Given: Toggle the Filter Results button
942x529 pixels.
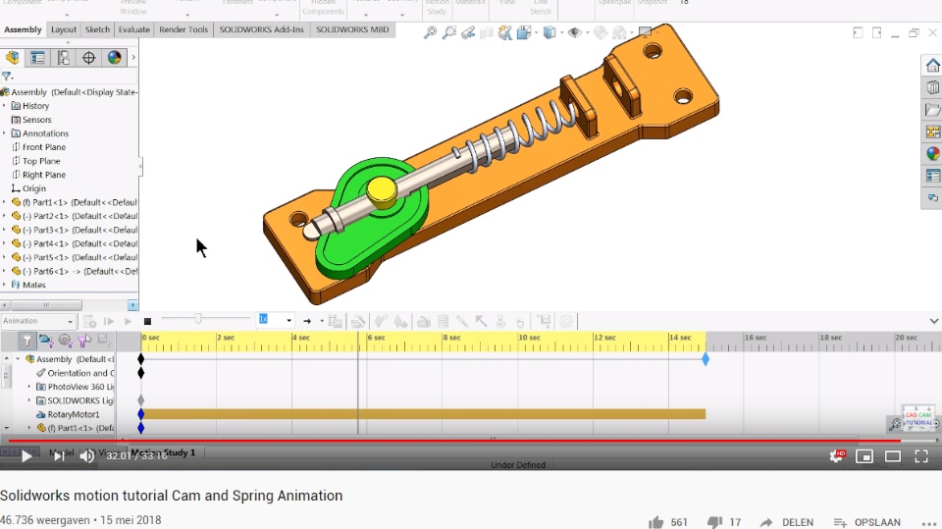Looking at the screenshot, I should (103, 341).
